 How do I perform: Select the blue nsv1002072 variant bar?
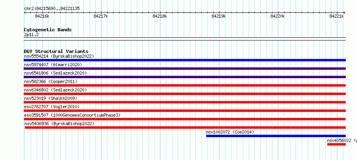click(x=276, y=136)
